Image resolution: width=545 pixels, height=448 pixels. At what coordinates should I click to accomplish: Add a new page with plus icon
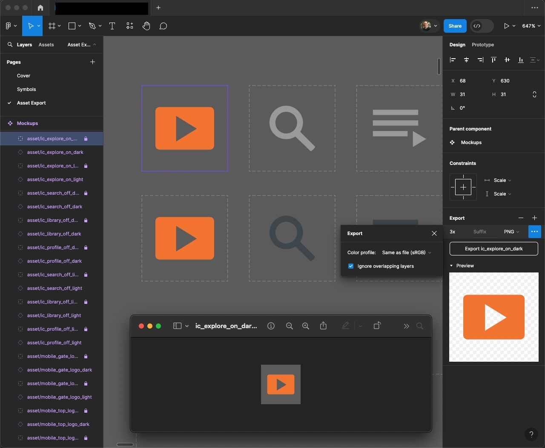[x=92, y=62]
